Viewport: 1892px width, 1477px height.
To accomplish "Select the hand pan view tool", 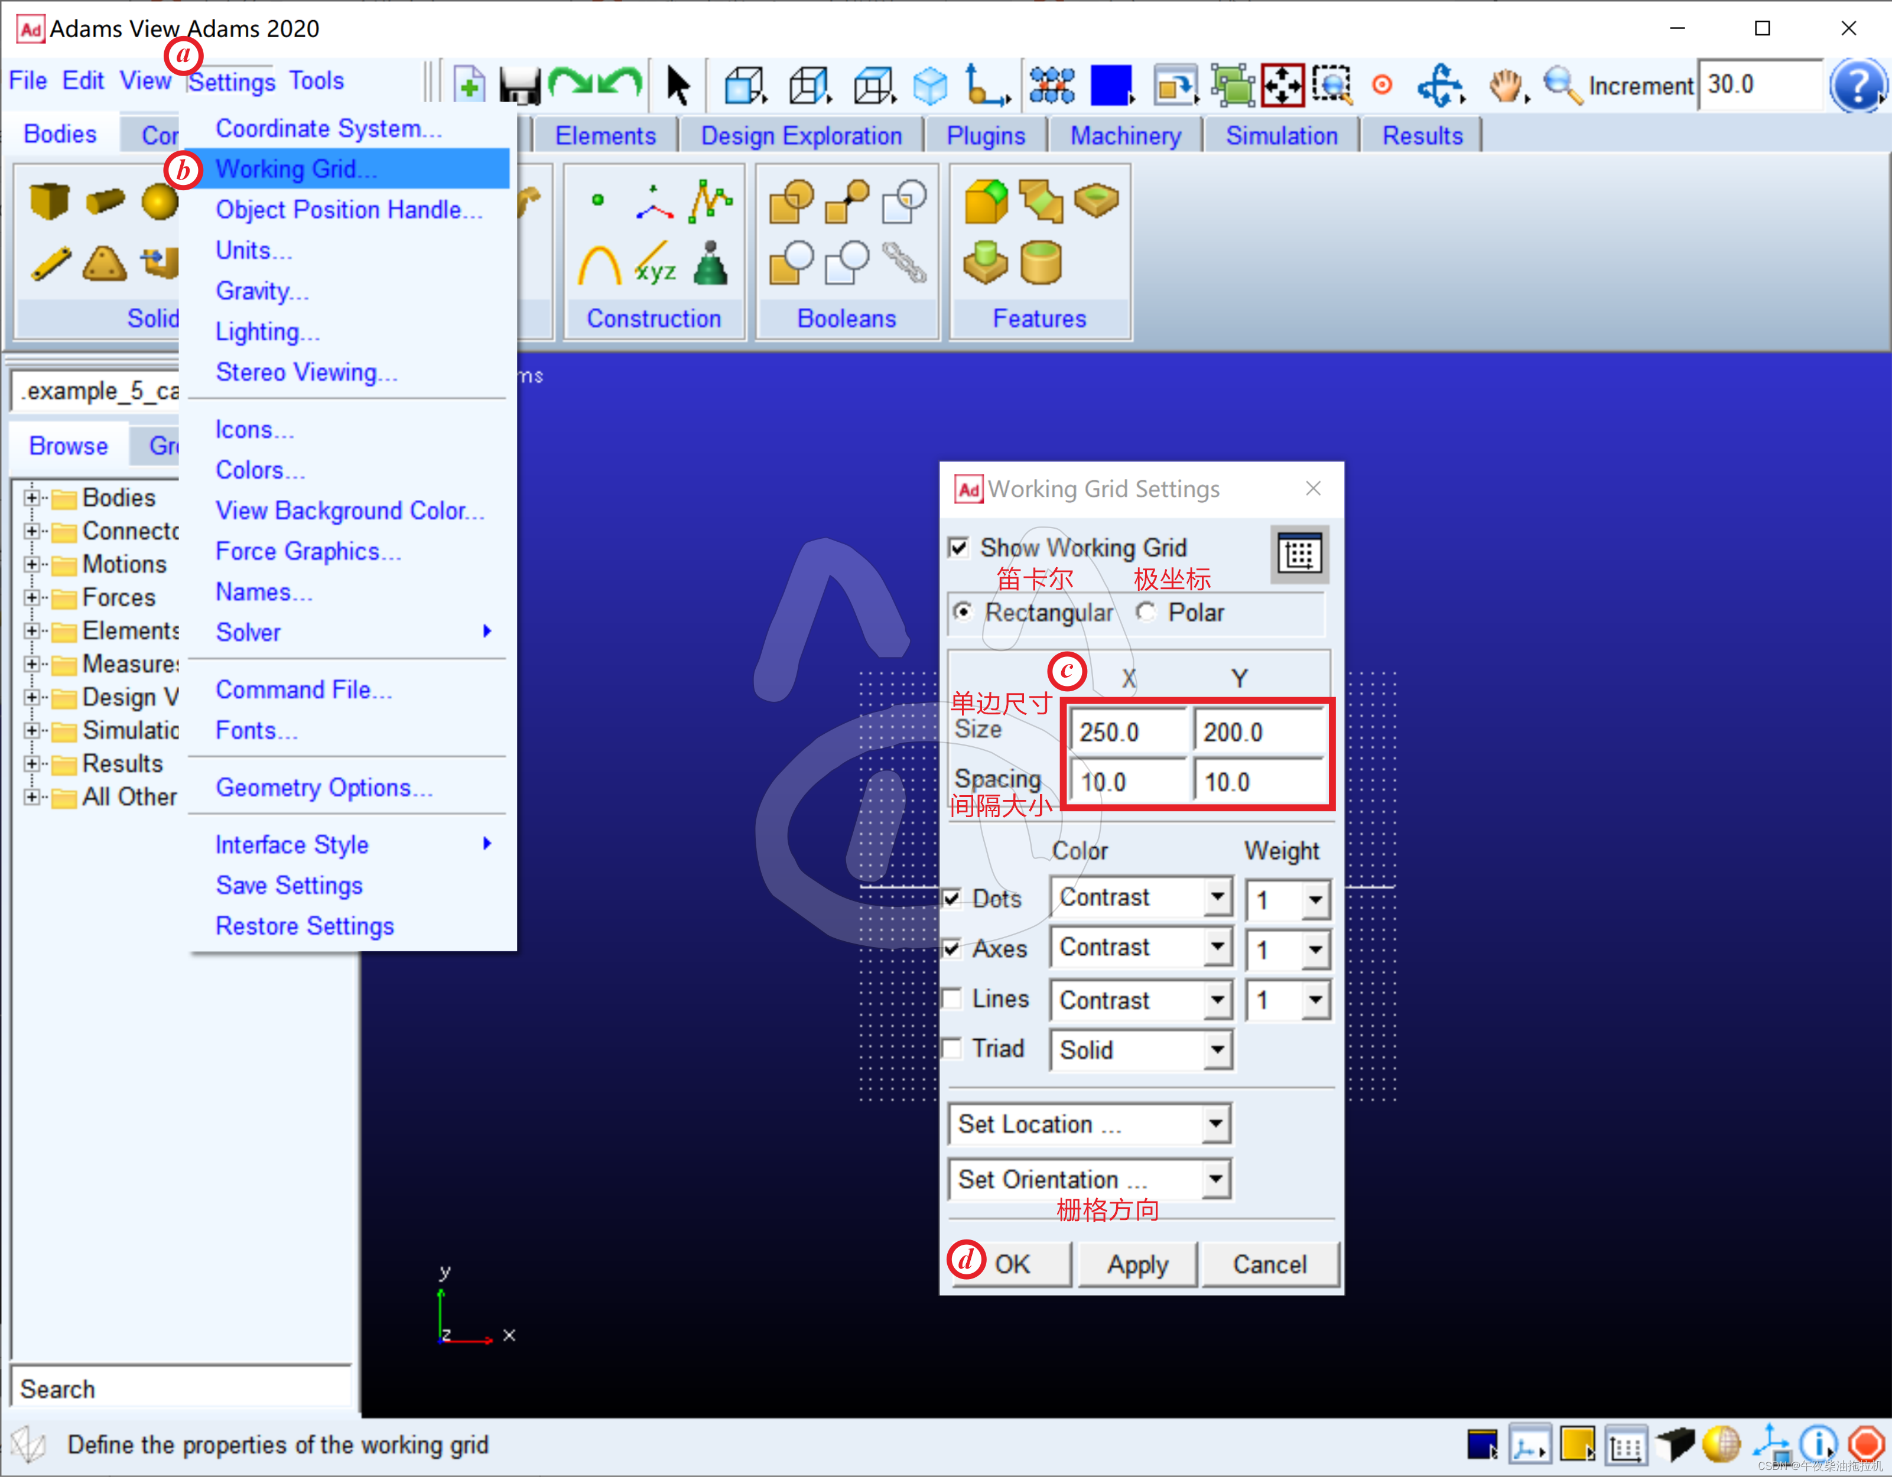I will pos(1506,86).
